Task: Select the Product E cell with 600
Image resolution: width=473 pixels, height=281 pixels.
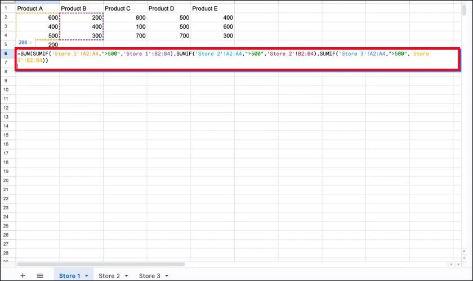Action: click(x=213, y=26)
